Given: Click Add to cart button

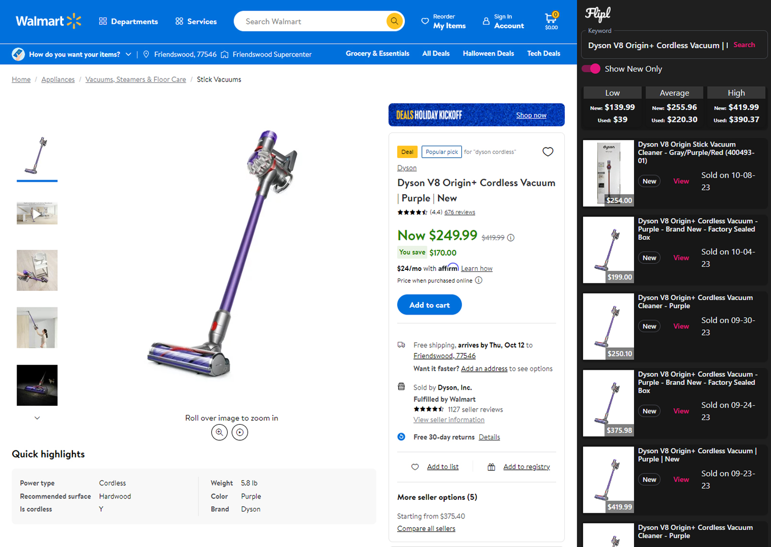Looking at the screenshot, I should [429, 305].
